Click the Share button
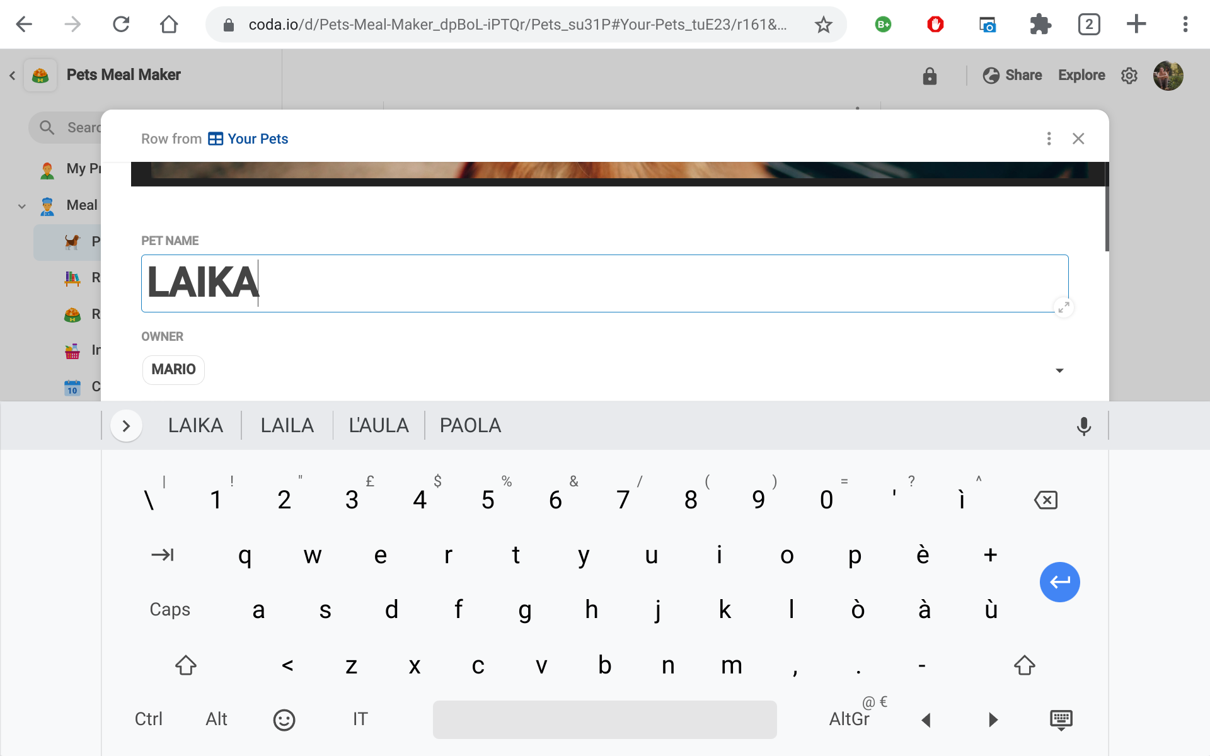Viewport: 1210px width, 756px height. point(1012,76)
